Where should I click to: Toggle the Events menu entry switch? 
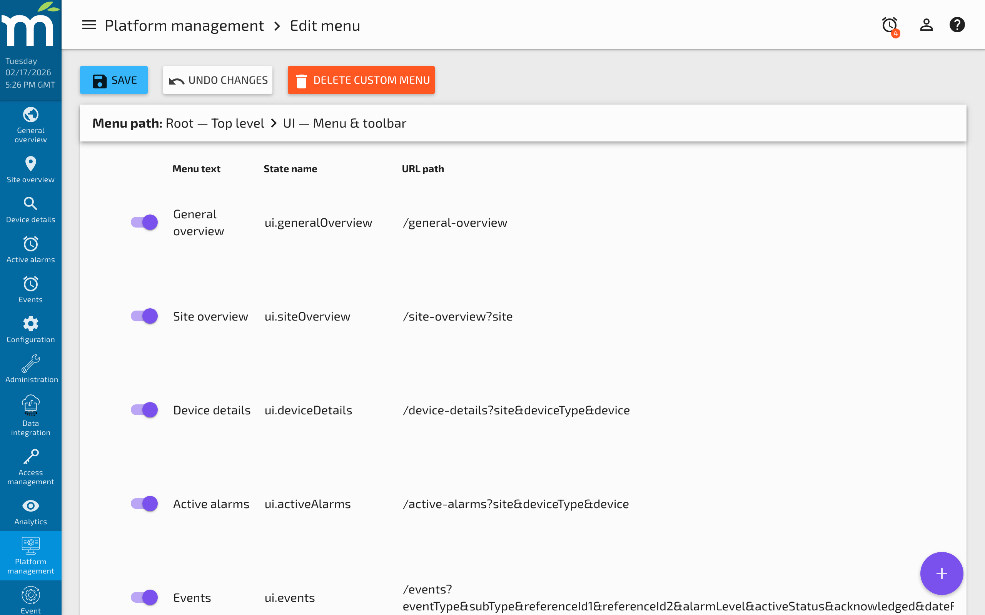pyautogui.click(x=145, y=597)
